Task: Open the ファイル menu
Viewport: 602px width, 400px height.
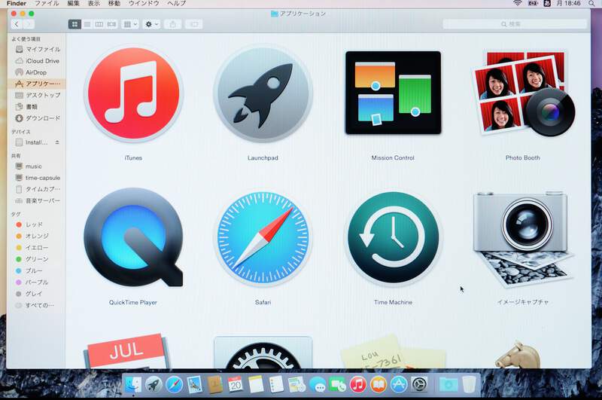Action: point(47,4)
